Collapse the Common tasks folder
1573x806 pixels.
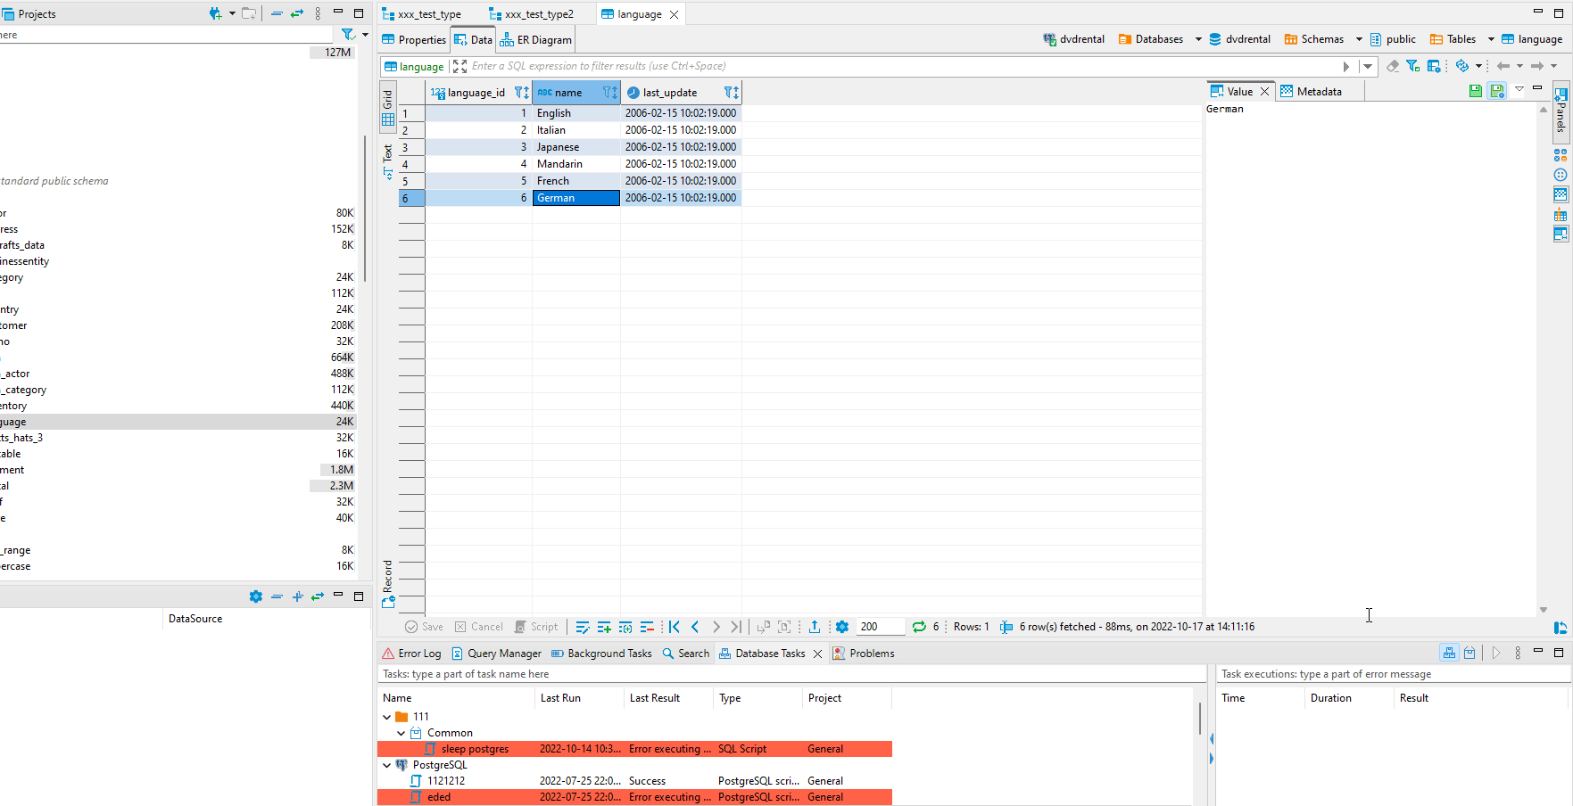402,732
